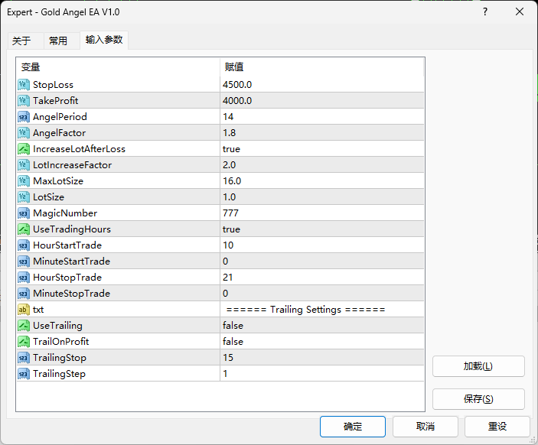Click the help question mark button

pos(484,12)
